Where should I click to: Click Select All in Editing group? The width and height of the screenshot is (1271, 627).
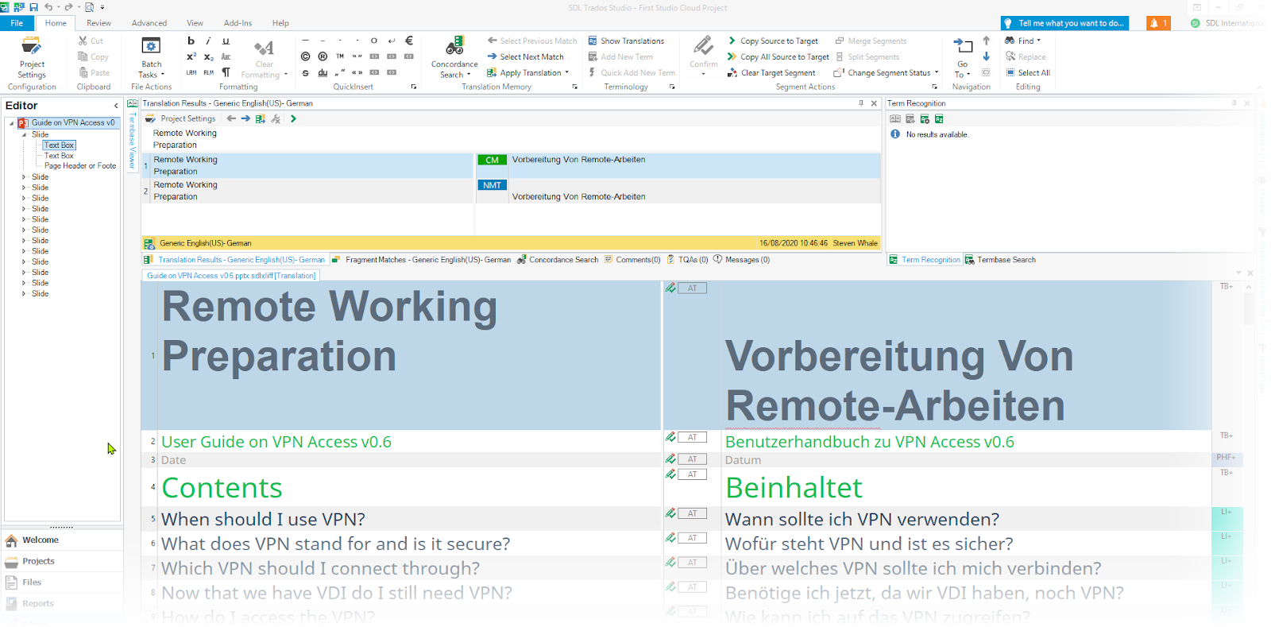click(1028, 72)
